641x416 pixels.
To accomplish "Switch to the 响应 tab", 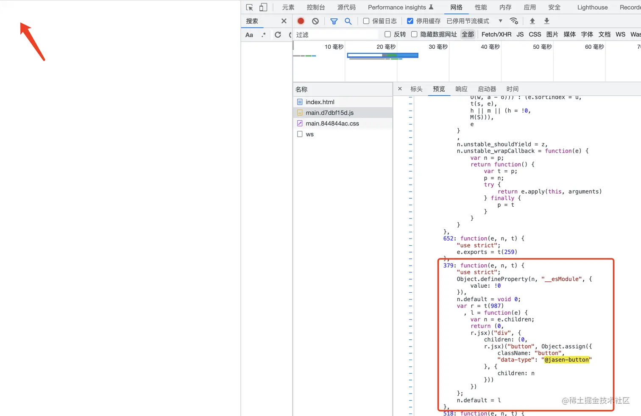I will 461,89.
